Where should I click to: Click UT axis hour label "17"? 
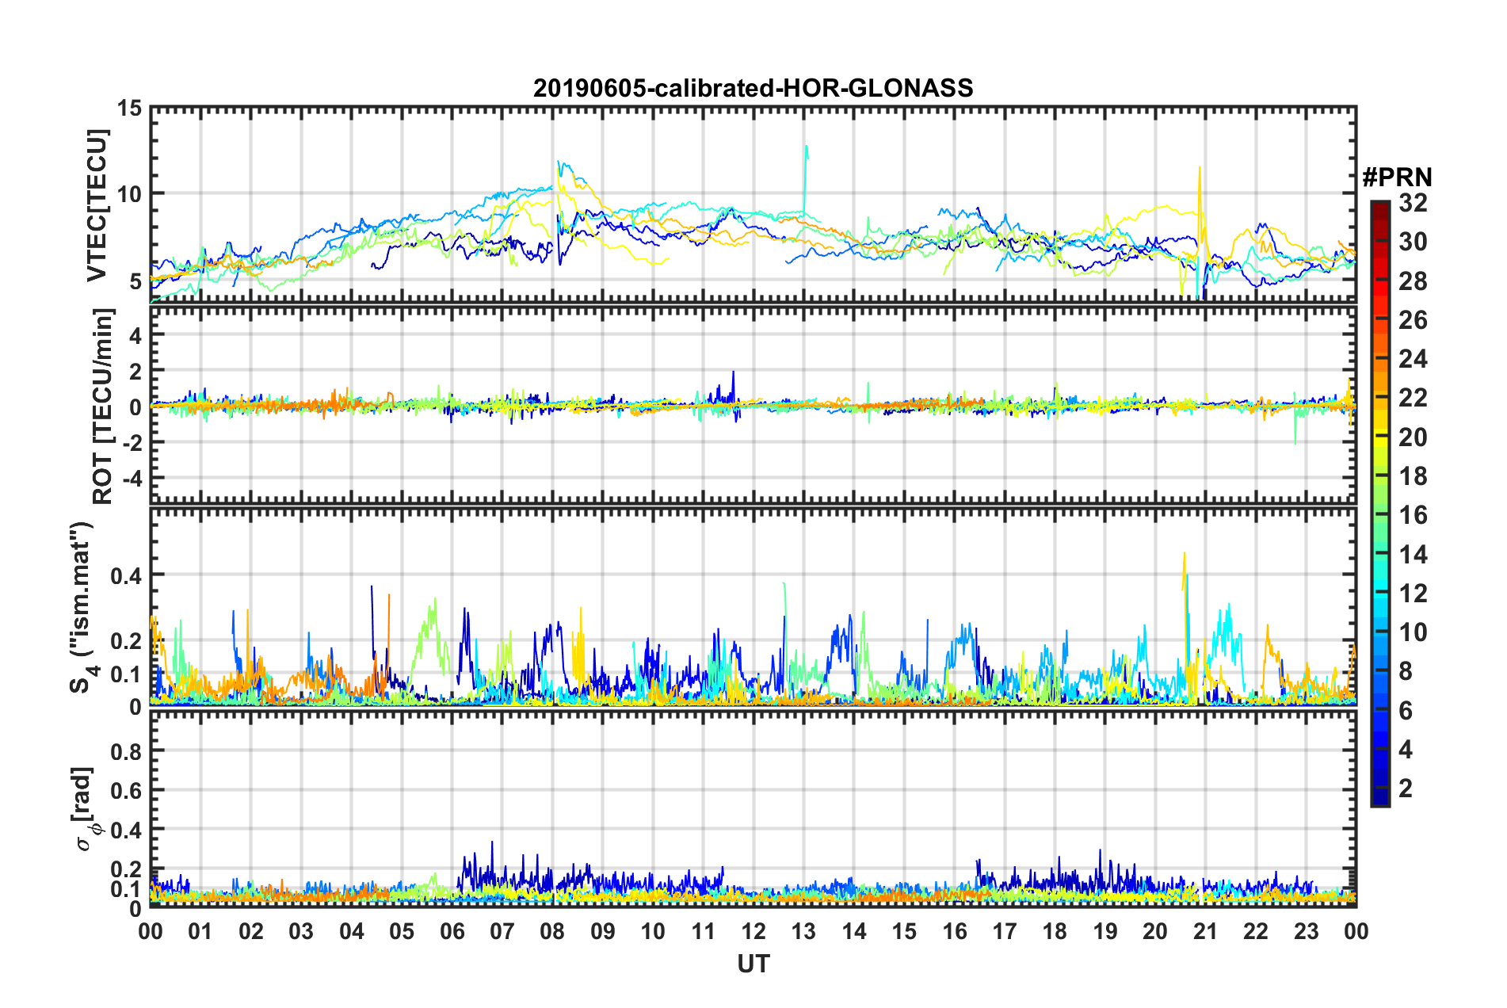click(1005, 932)
